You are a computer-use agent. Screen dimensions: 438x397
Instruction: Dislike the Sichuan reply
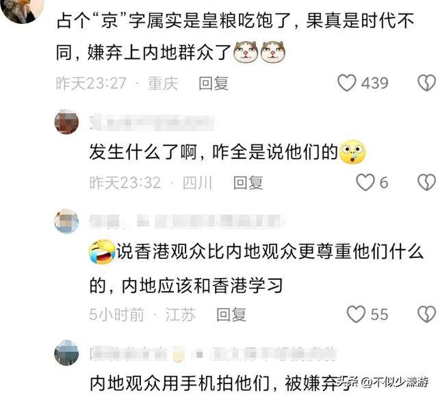[426, 183]
